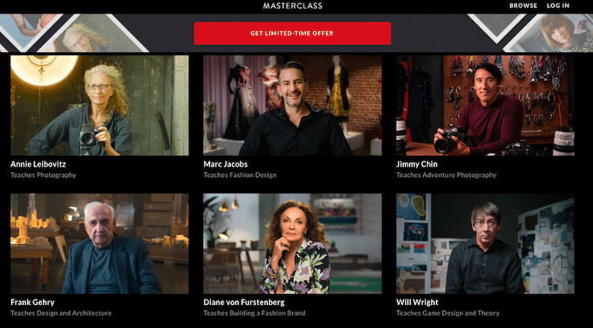593x328 pixels.
Task: Select the Frank Gehry name link
Action: click(32, 303)
